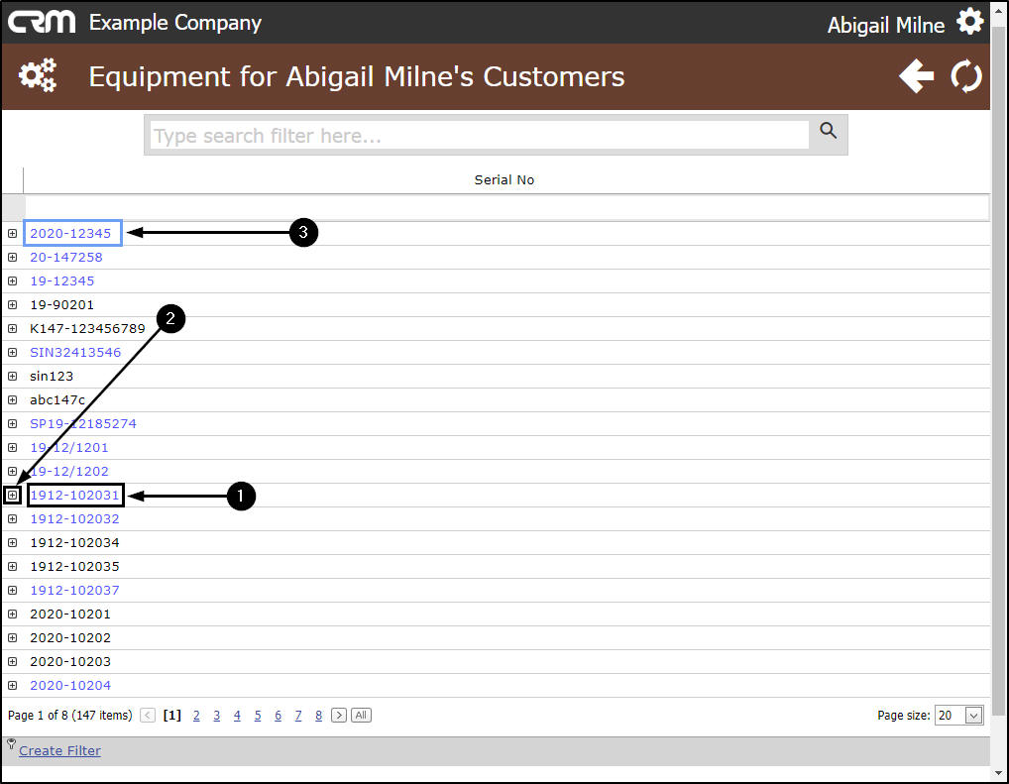
Task: Open page 2 of results
Action: click(x=196, y=716)
